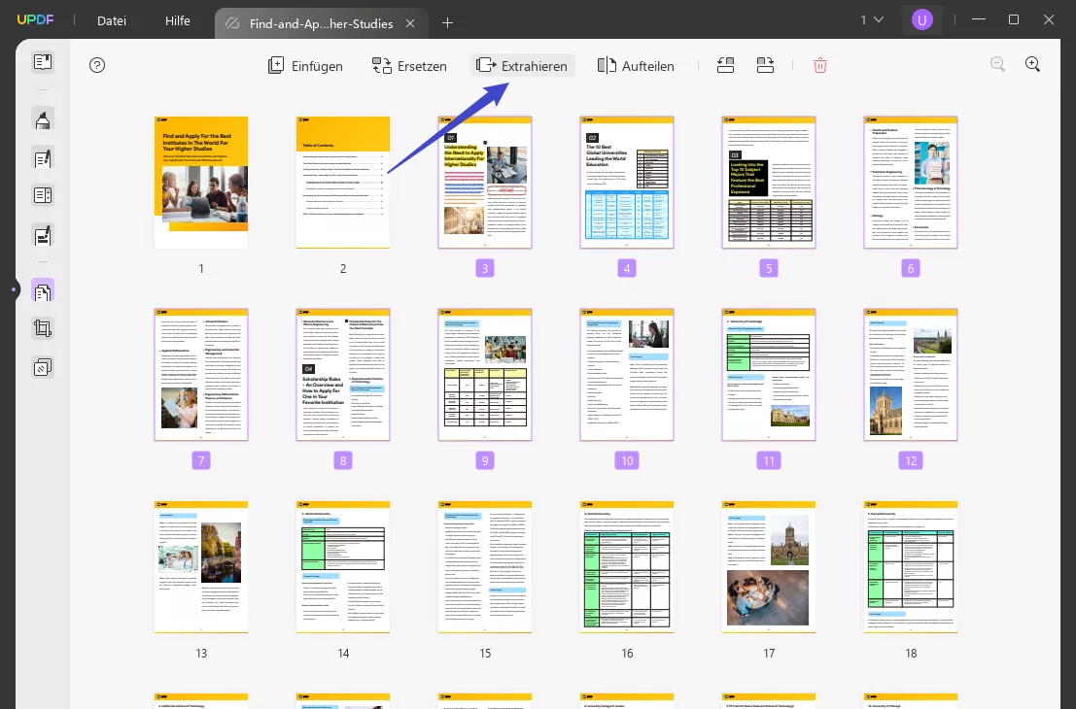Zoom in thumbnails with plus magnifier
The height and width of the screenshot is (709, 1076).
coord(1033,64)
